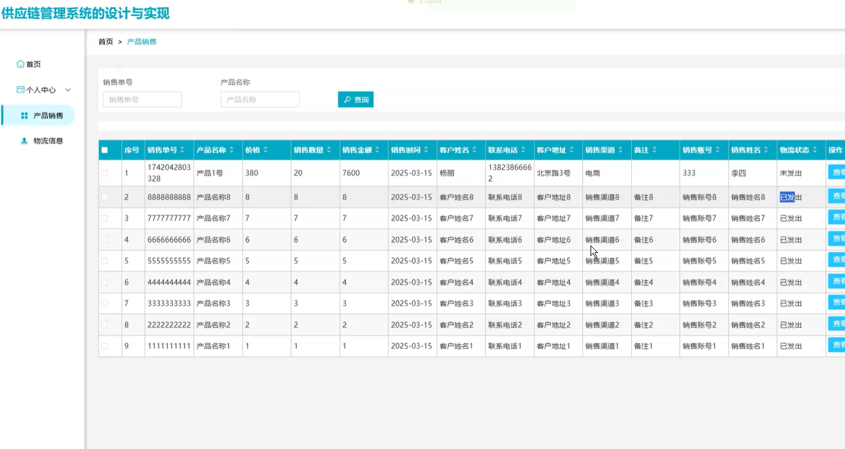Click the sales amount 7600
Screen dimensions: 845x449
[351, 173]
